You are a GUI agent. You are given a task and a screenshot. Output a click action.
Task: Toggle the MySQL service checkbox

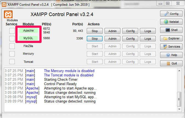12,39
